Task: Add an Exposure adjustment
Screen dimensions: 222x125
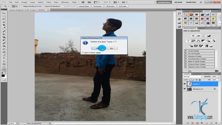Action: click(208, 36)
